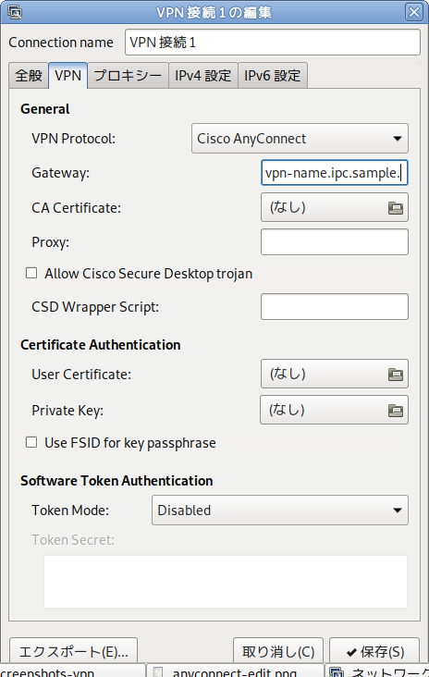Click the エクスポート(E)... button
The image size is (429, 677).
tap(73, 651)
